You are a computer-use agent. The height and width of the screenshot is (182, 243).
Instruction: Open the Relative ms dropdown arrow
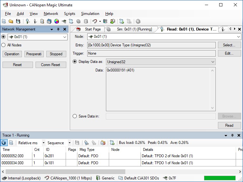pyautogui.click(x=43, y=143)
